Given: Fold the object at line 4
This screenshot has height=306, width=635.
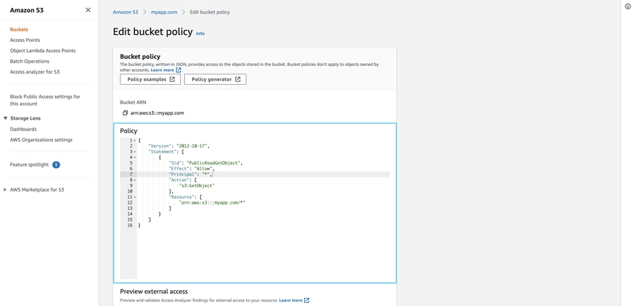Looking at the screenshot, I should click(135, 157).
